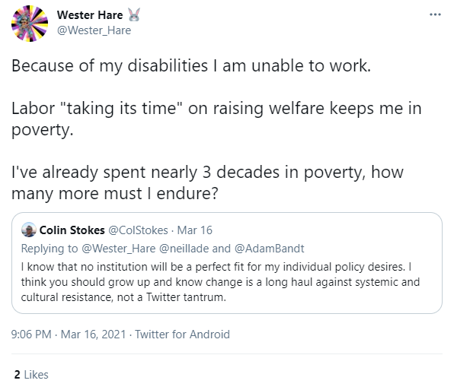Open the Twitter for Android source link
The height and width of the screenshot is (390, 454).
(x=182, y=335)
